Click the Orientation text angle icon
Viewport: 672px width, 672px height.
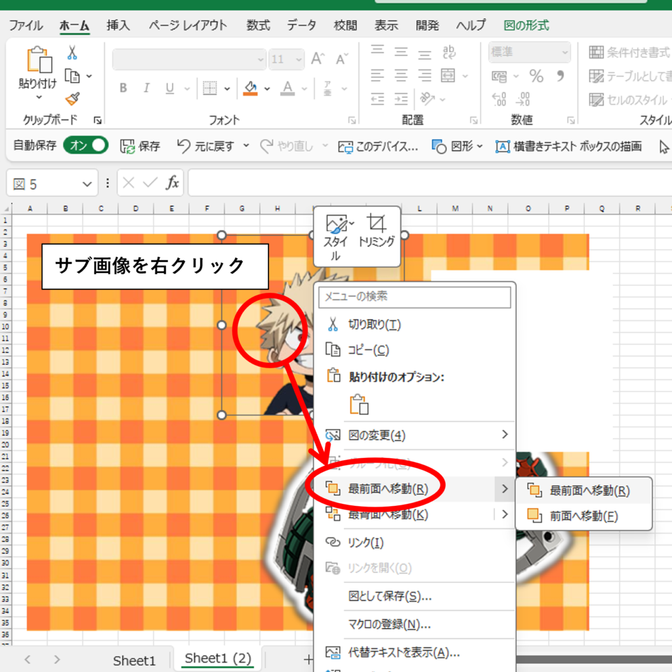(x=427, y=98)
